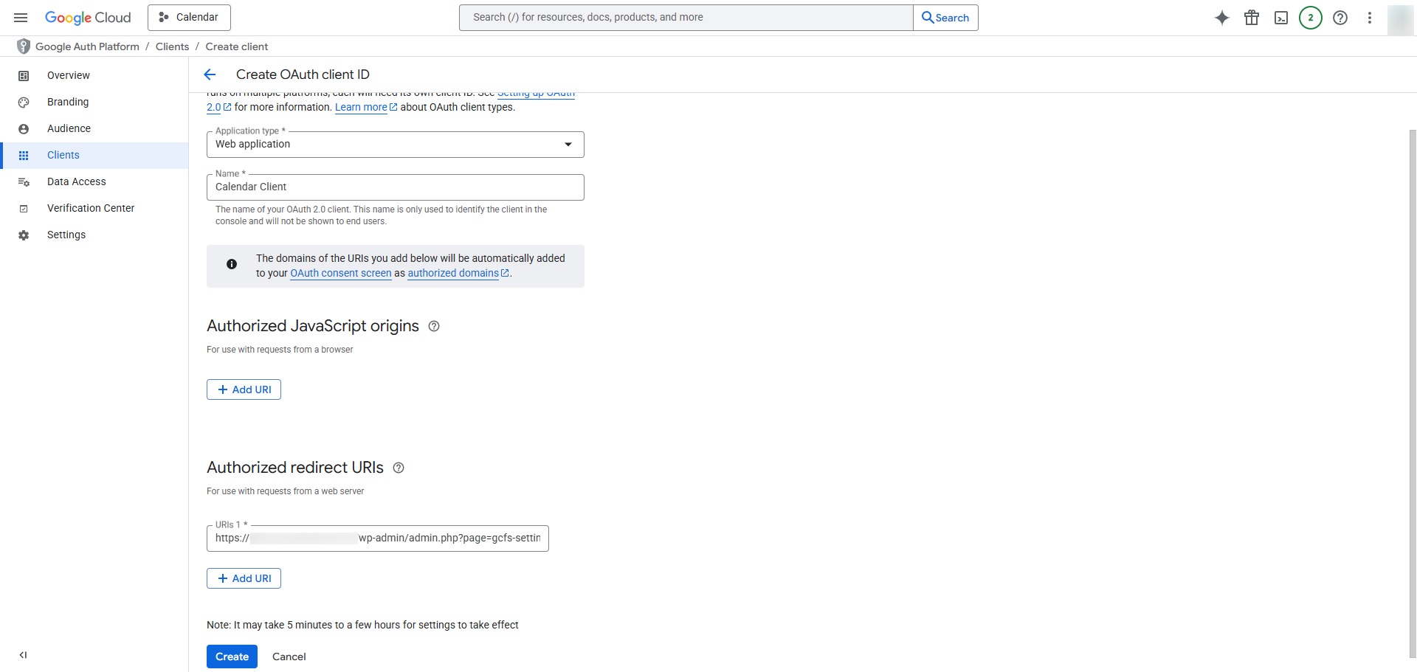1417x672 pixels.
Task: Activate Cloud Shell terminal icon
Action: pos(1281,18)
